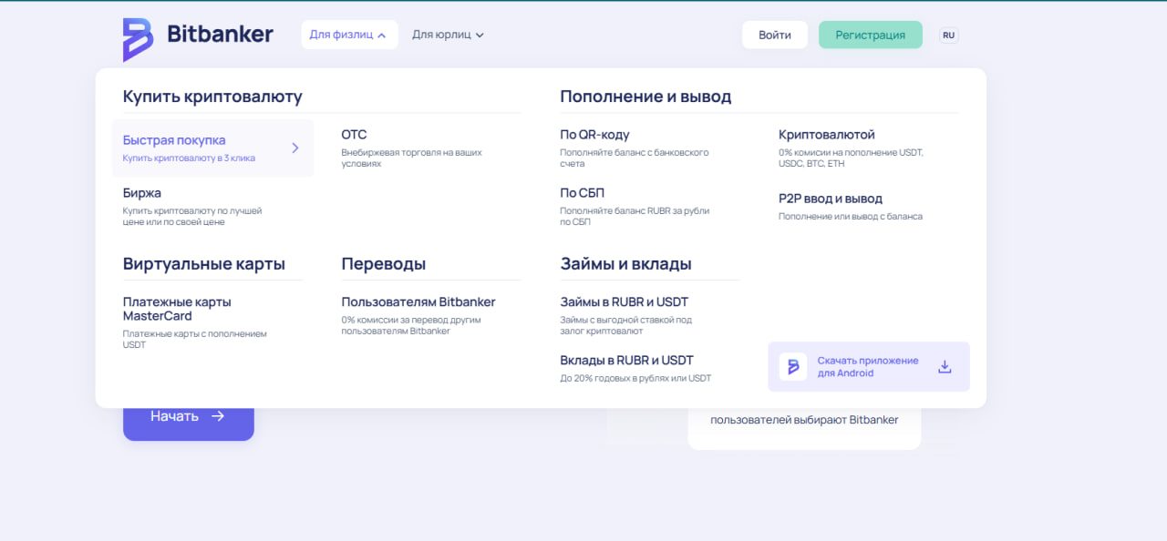
Task: Click the Регистрация button
Action: [x=871, y=35]
